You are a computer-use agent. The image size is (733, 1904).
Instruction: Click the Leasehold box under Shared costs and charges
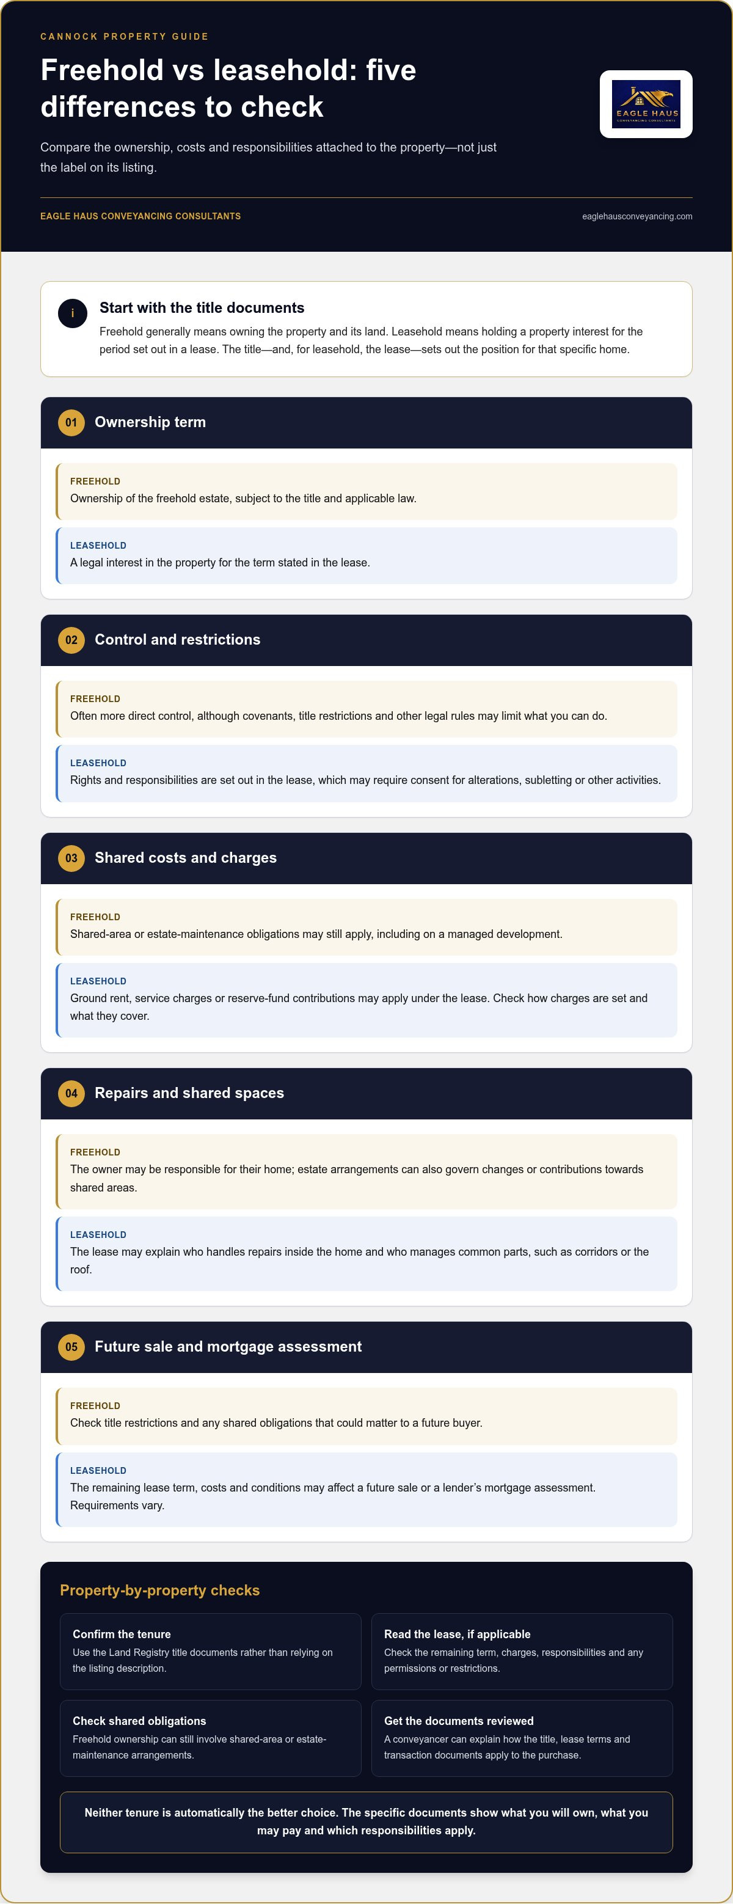(366, 1000)
